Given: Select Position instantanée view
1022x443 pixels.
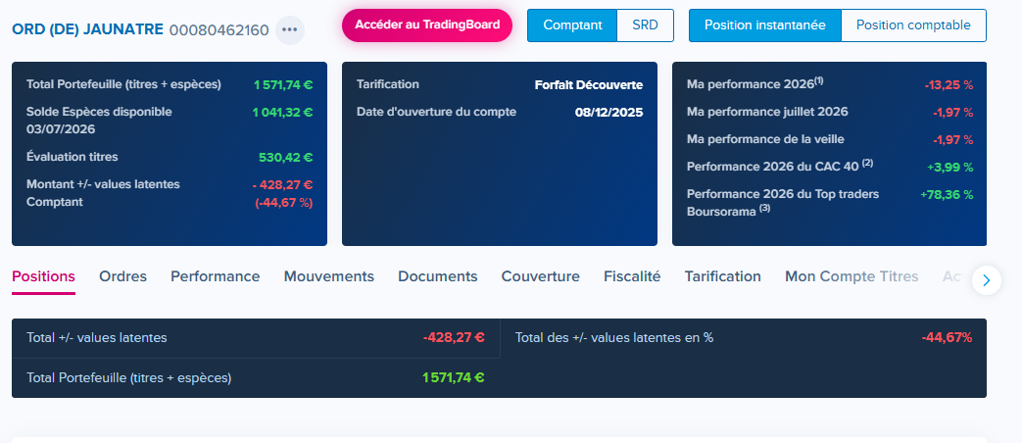Looking at the screenshot, I should pos(765,25).
